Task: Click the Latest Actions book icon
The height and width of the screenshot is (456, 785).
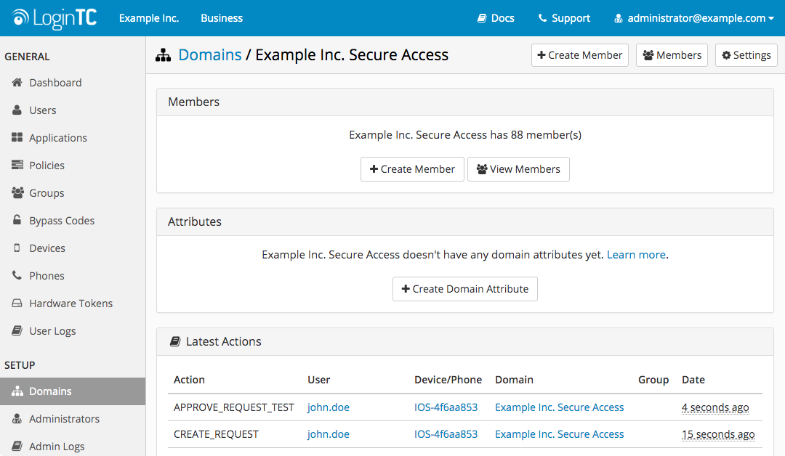Action: pos(175,341)
